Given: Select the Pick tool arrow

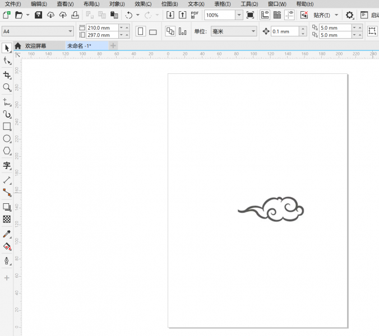Looking at the screenshot, I should [x=7, y=48].
